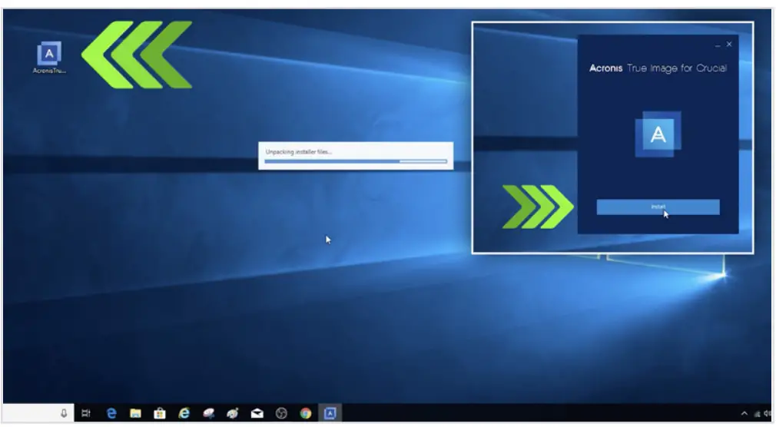
Task: Minimize the Acronis True Image installer window
Action: pos(717,45)
